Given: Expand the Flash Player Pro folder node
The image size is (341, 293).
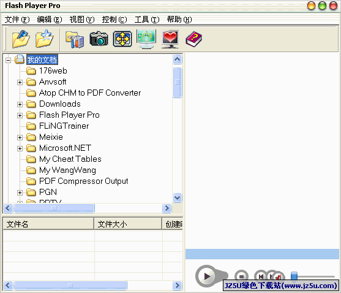Looking at the screenshot, I should 20,115.
